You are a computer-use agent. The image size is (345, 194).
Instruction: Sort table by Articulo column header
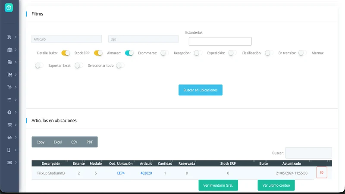[x=146, y=164]
